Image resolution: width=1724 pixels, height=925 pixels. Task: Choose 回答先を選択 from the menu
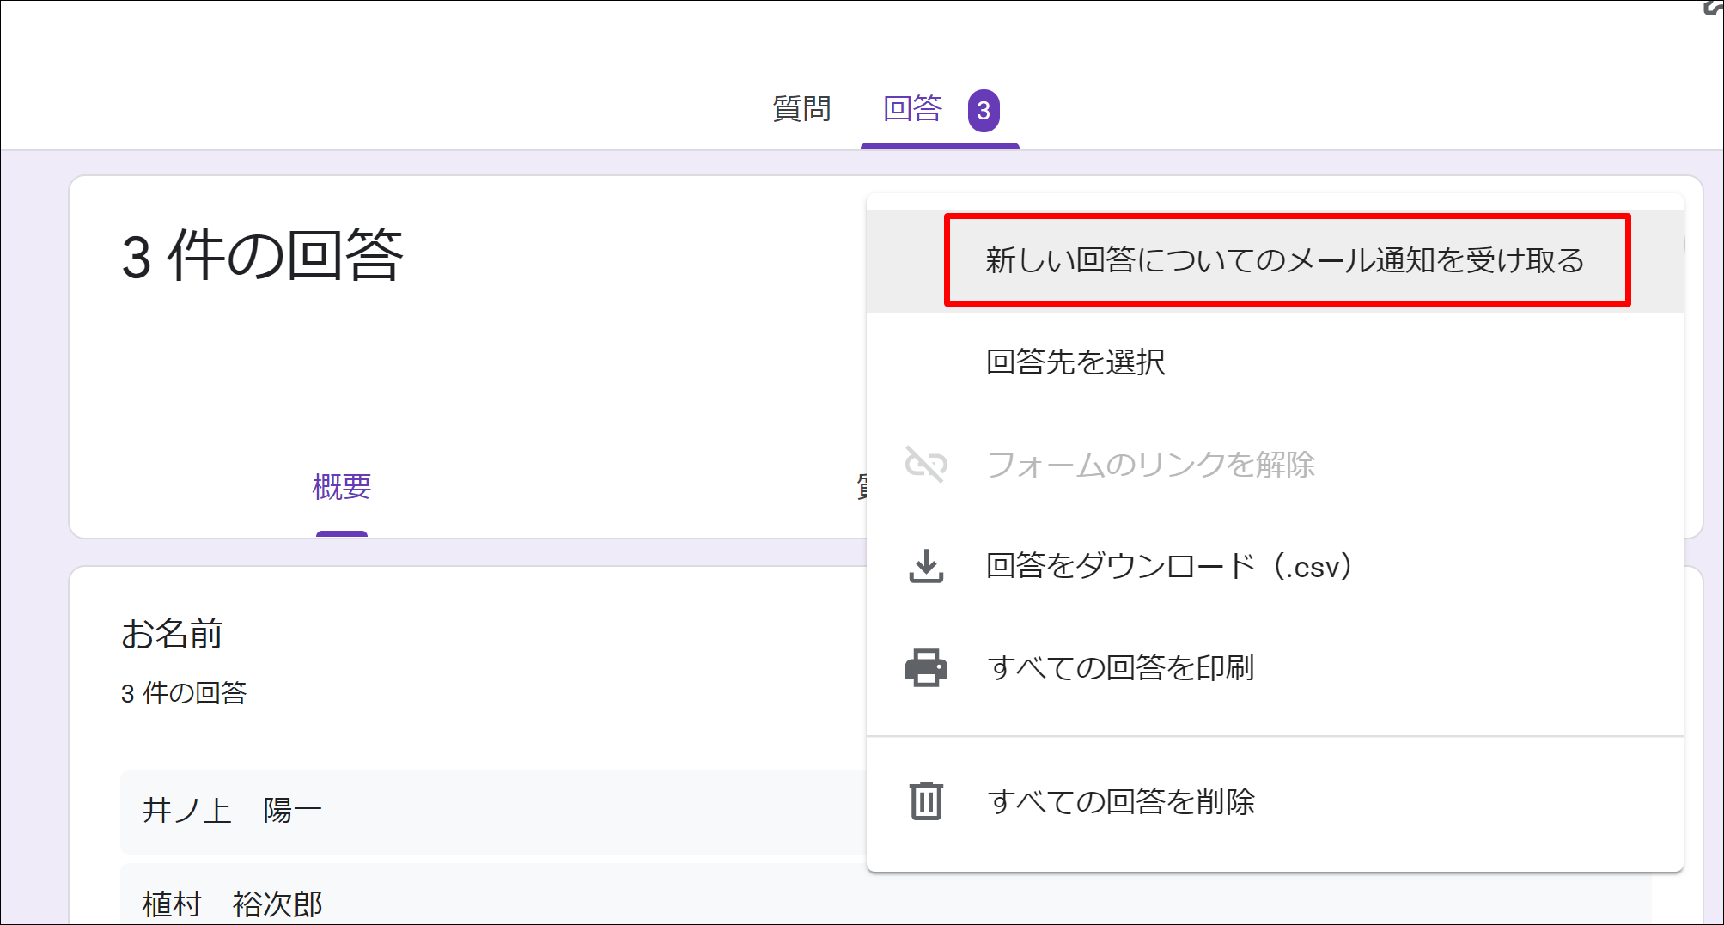[1075, 362]
